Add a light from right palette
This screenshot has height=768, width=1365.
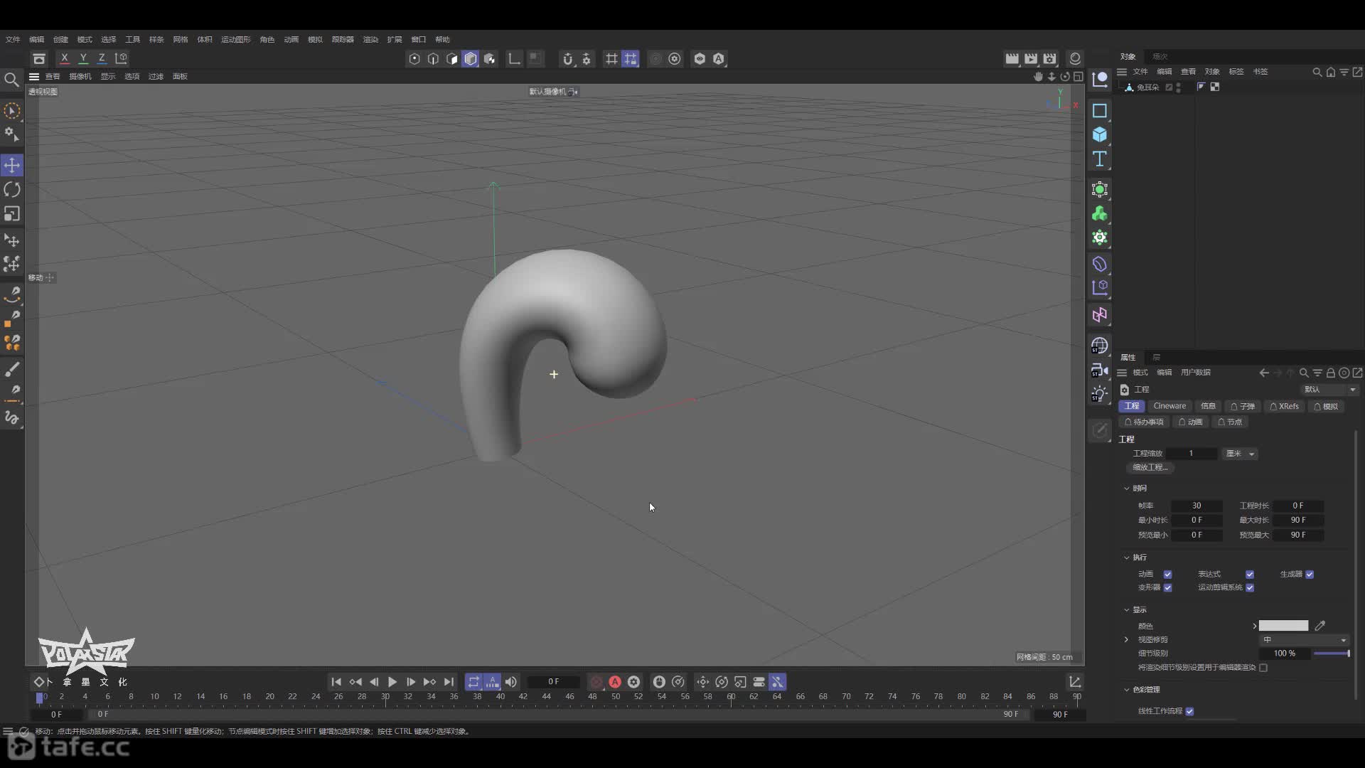(x=1100, y=394)
